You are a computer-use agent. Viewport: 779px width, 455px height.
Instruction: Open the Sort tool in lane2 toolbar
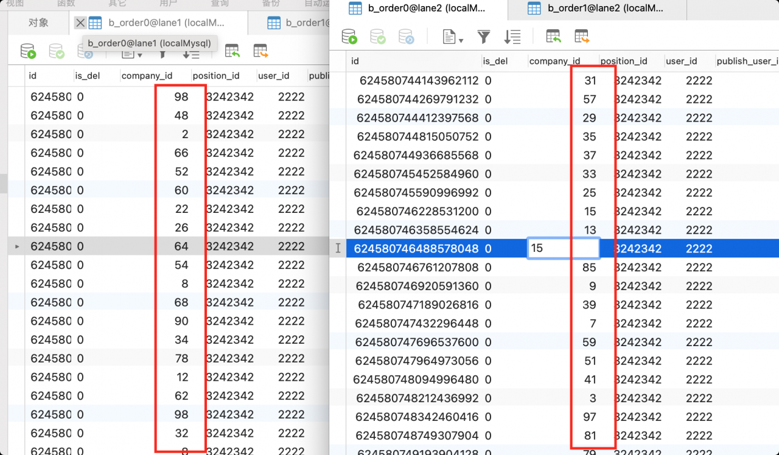(x=512, y=37)
